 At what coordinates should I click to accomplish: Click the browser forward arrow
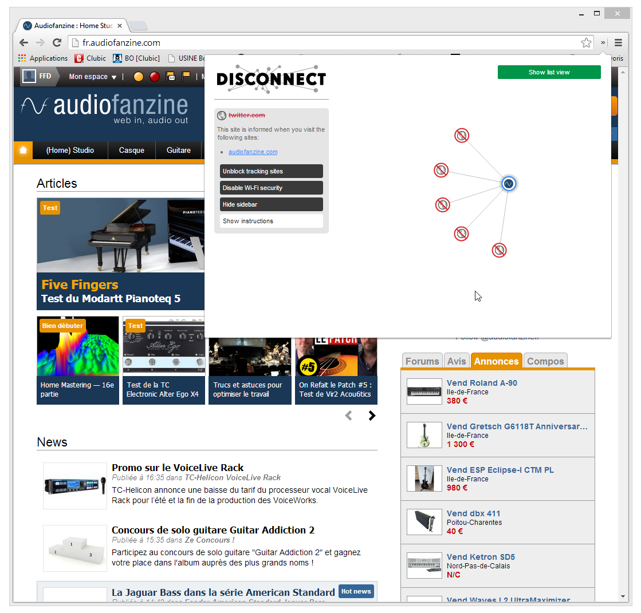(x=40, y=42)
